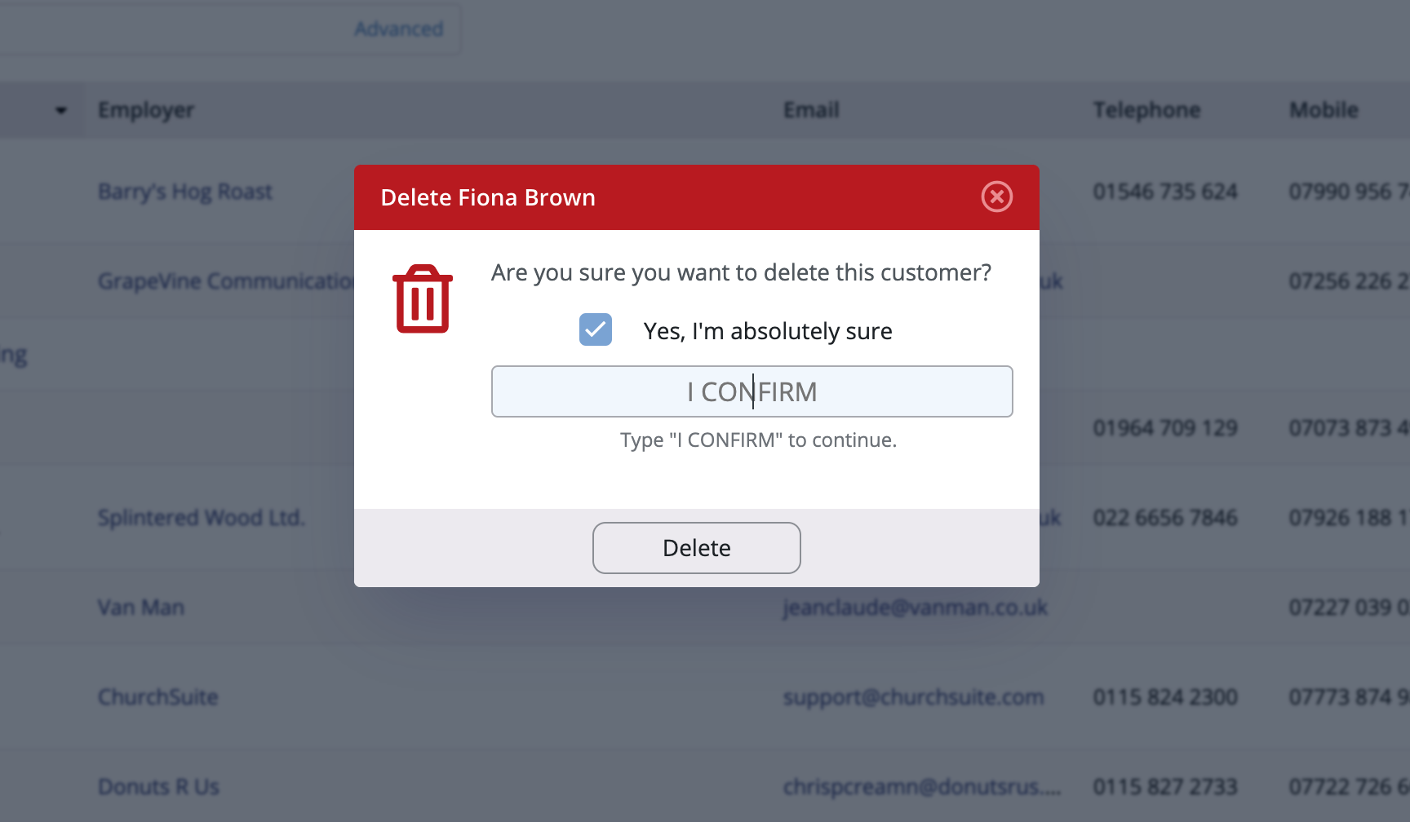Click "Are you sure" confirmation question text
Viewport: 1410px width, 822px height.
pyautogui.click(x=741, y=272)
